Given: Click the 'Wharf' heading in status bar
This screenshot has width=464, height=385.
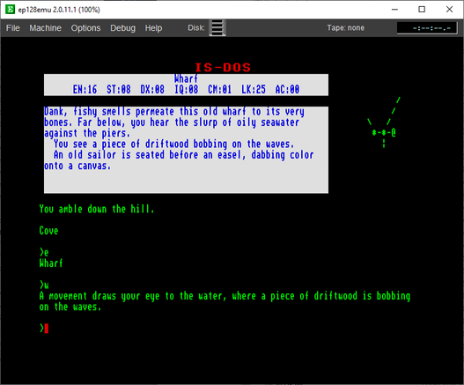Looking at the screenshot, I should [x=186, y=78].
